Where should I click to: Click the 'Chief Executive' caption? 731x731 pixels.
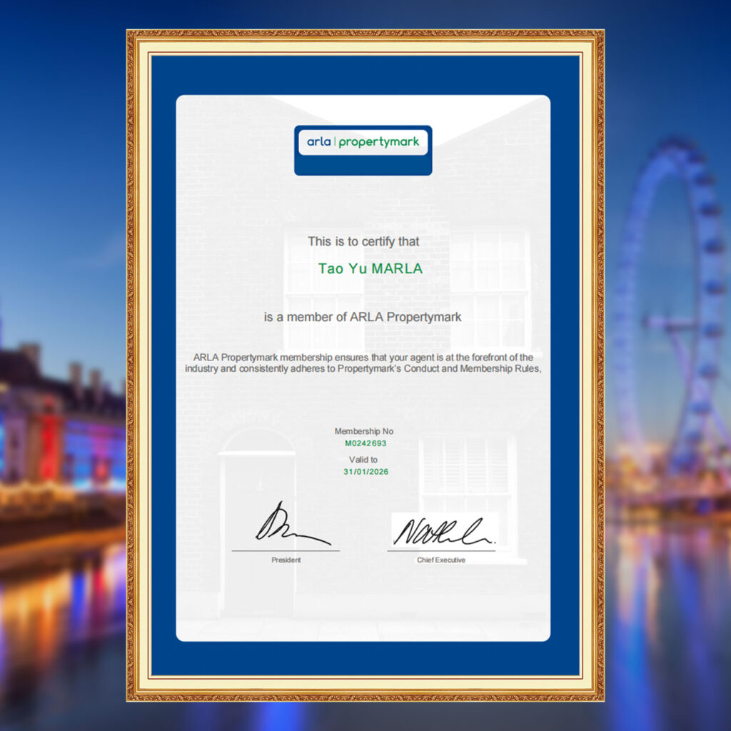pos(440,560)
